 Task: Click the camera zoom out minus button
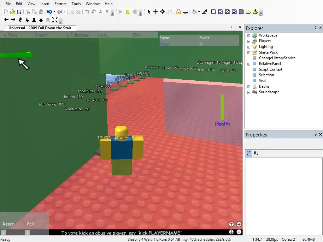point(239,232)
